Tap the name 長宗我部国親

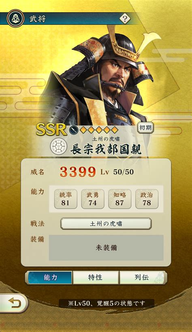click(x=106, y=149)
